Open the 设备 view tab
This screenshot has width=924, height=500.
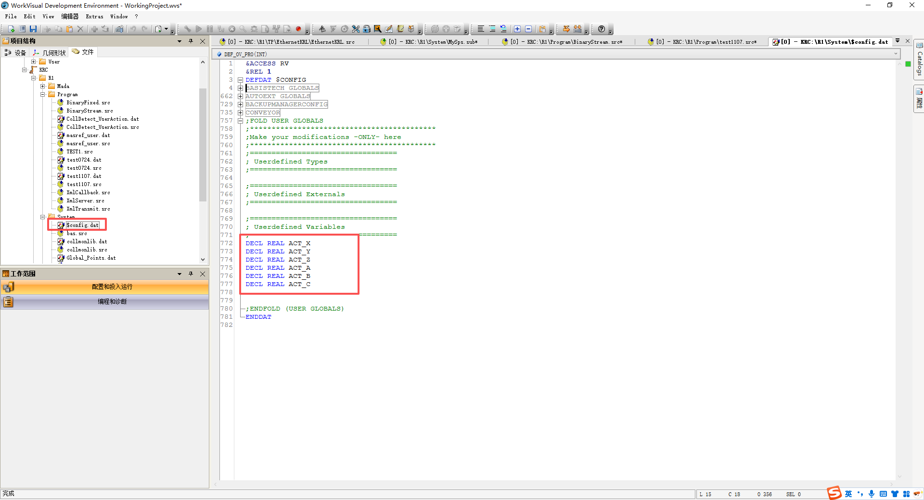click(x=15, y=52)
